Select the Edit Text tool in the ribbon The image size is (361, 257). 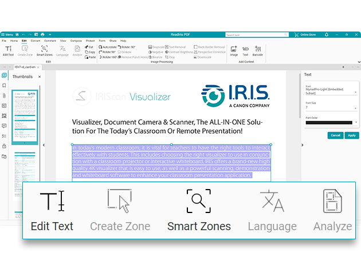coord(9,51)
